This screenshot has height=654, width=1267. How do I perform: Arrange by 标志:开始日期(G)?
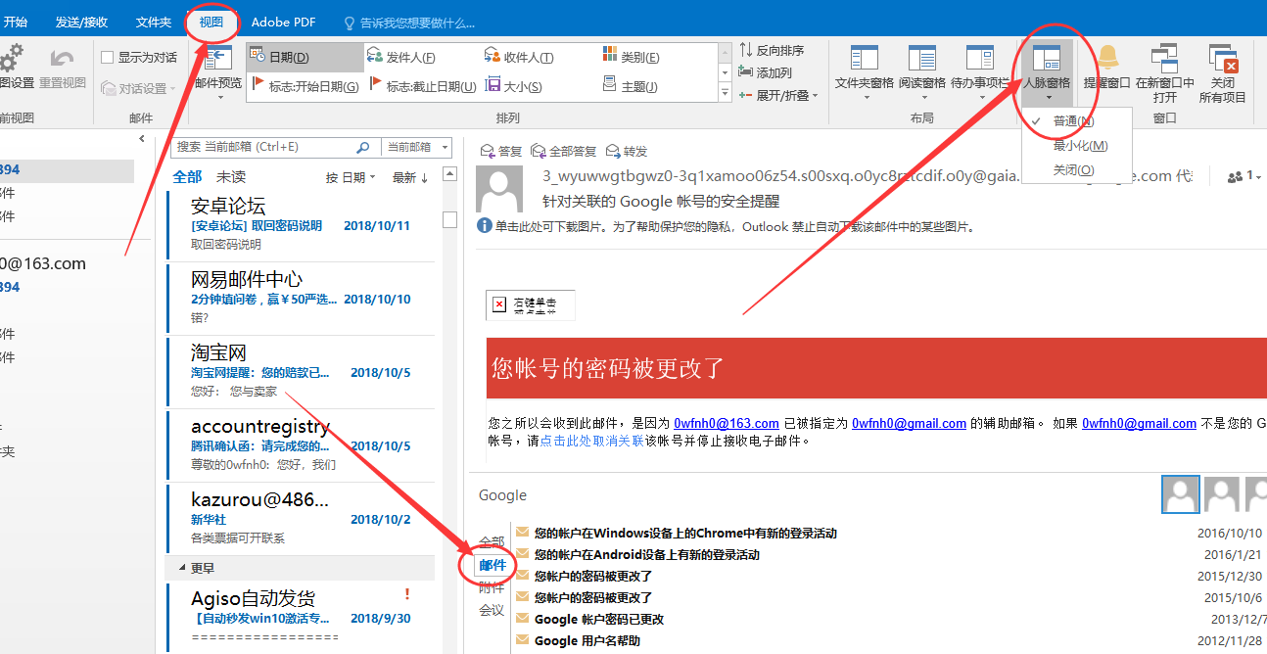coord(306,86)
